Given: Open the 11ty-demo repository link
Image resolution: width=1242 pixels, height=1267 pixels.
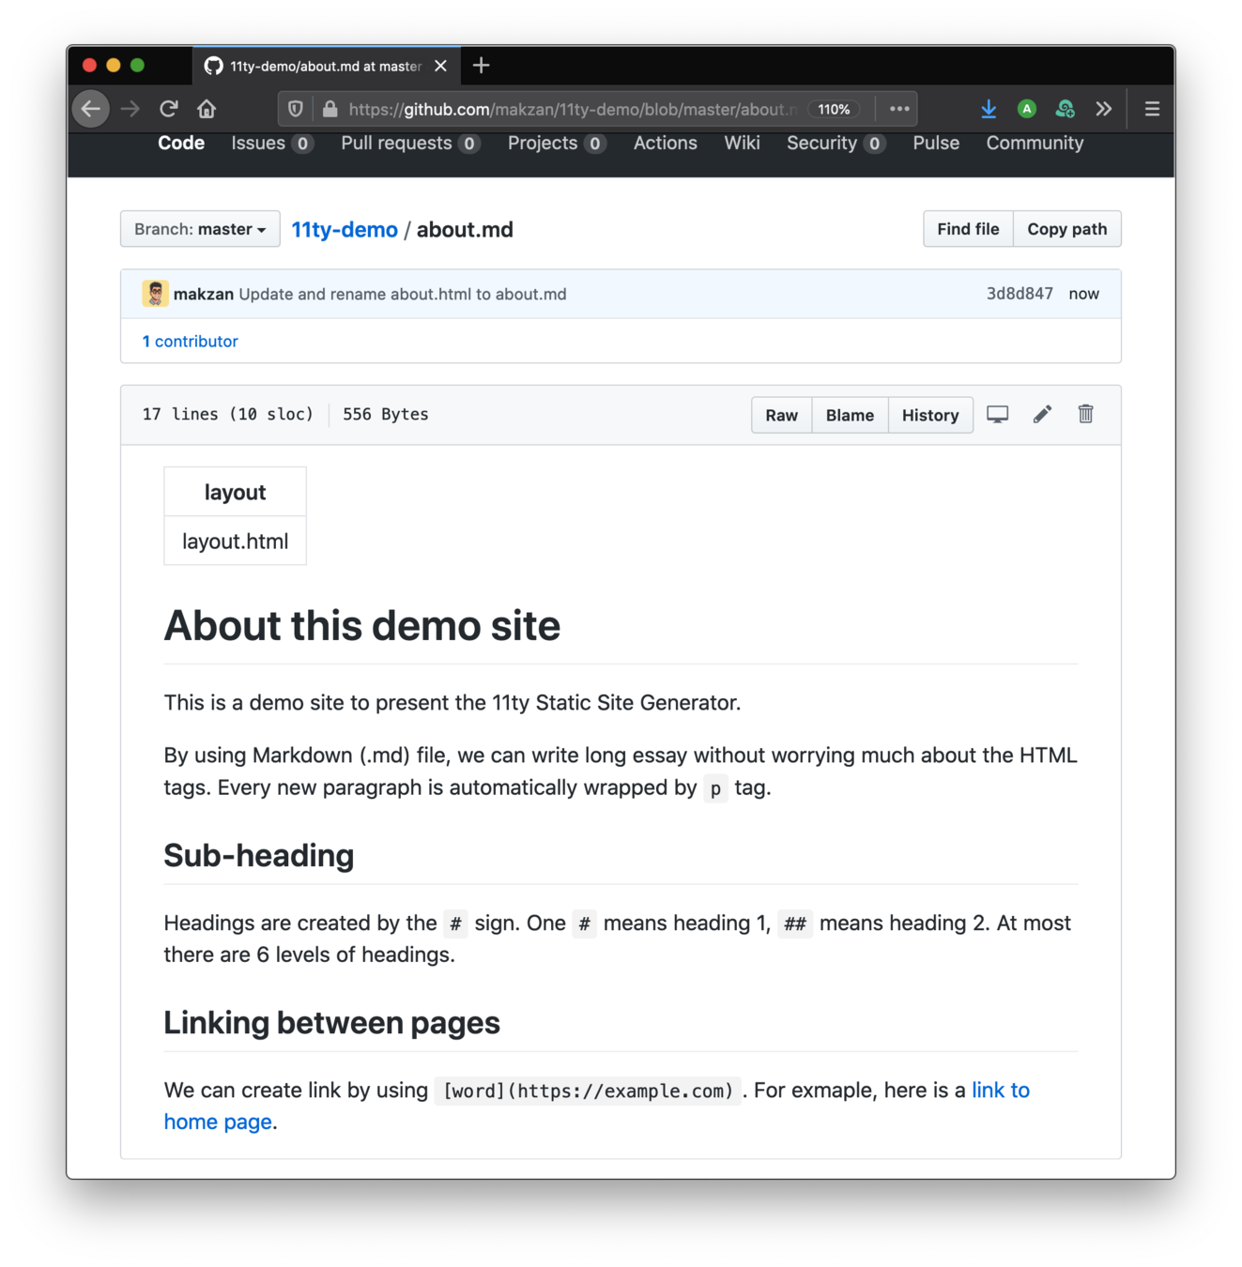Looking at the screenshot, I should [345, 230].
